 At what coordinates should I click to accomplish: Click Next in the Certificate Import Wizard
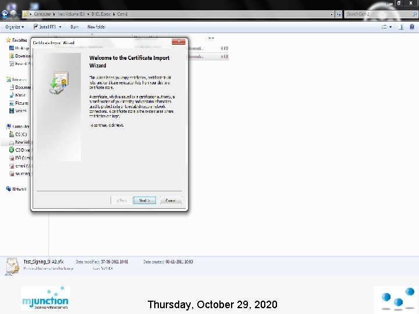(144, 200)
